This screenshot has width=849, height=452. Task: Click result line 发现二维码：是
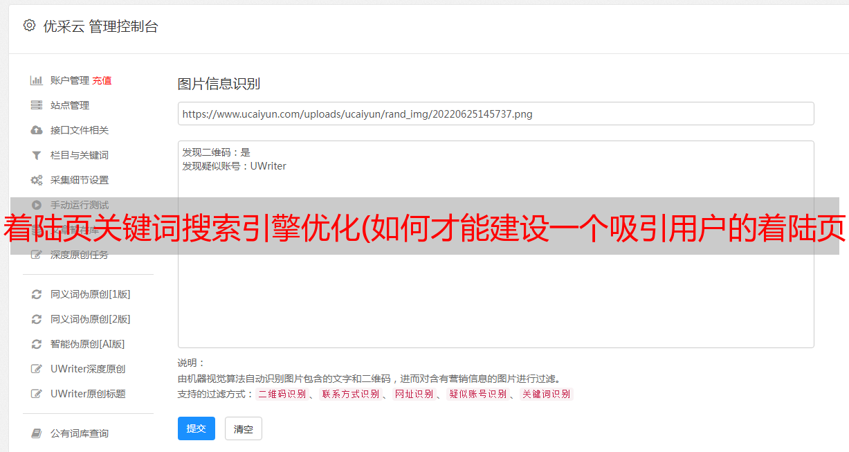pyautogui.click(x=217, y=152)
